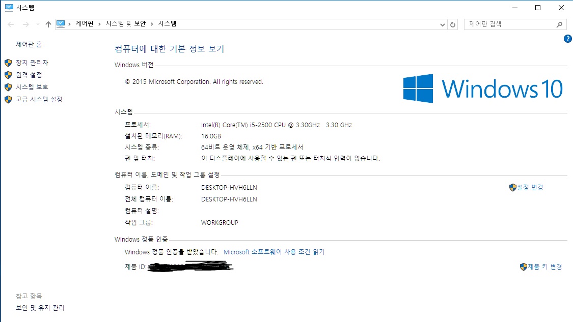Open 시스템 보호
The height and width of the screenshot is (322, 573).
point(32,87)
